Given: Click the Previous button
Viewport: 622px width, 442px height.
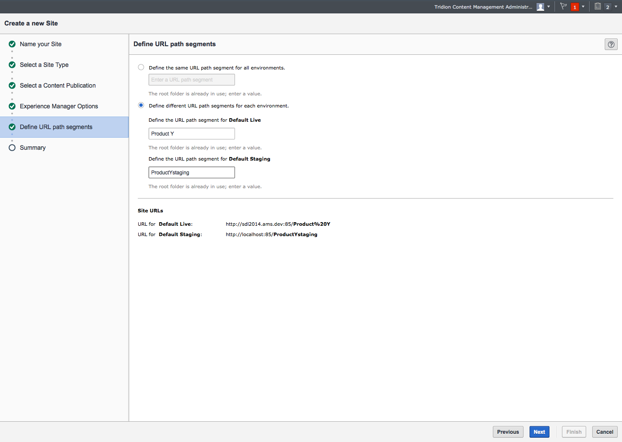Looking at the screenshot, I should [x=508, y=432].
